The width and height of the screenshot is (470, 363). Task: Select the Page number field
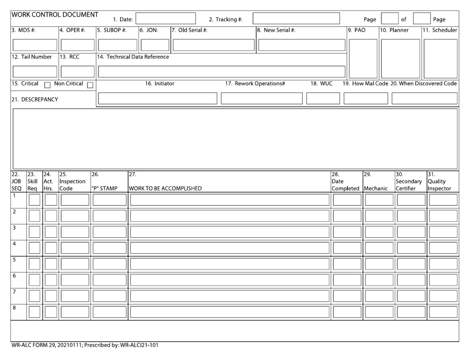[x=389, y=18]
